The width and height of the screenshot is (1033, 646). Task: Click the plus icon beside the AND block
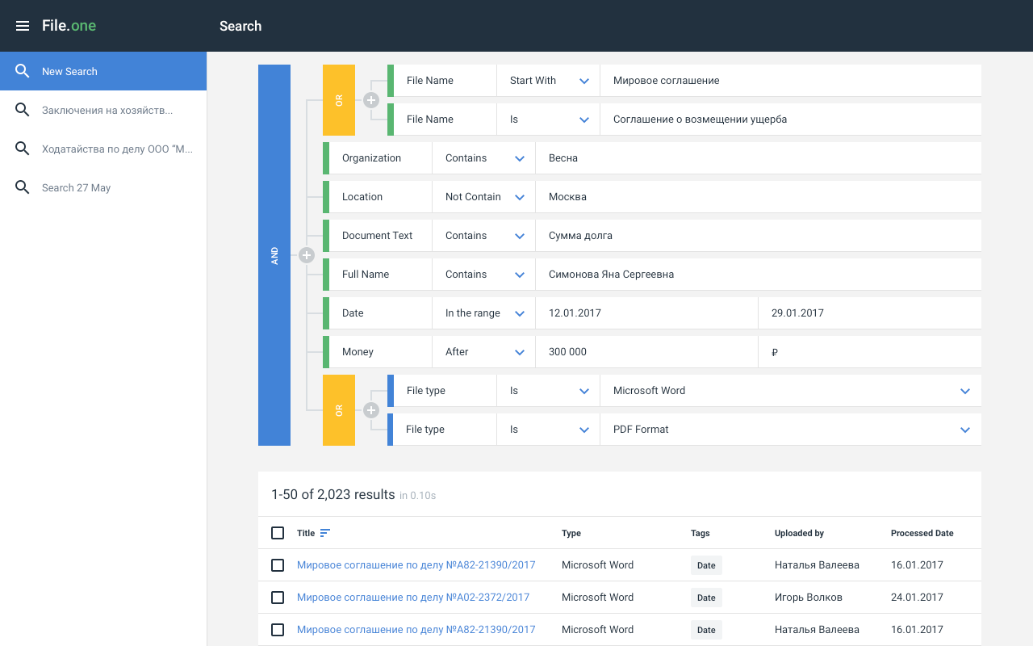(x=307, y=255)
